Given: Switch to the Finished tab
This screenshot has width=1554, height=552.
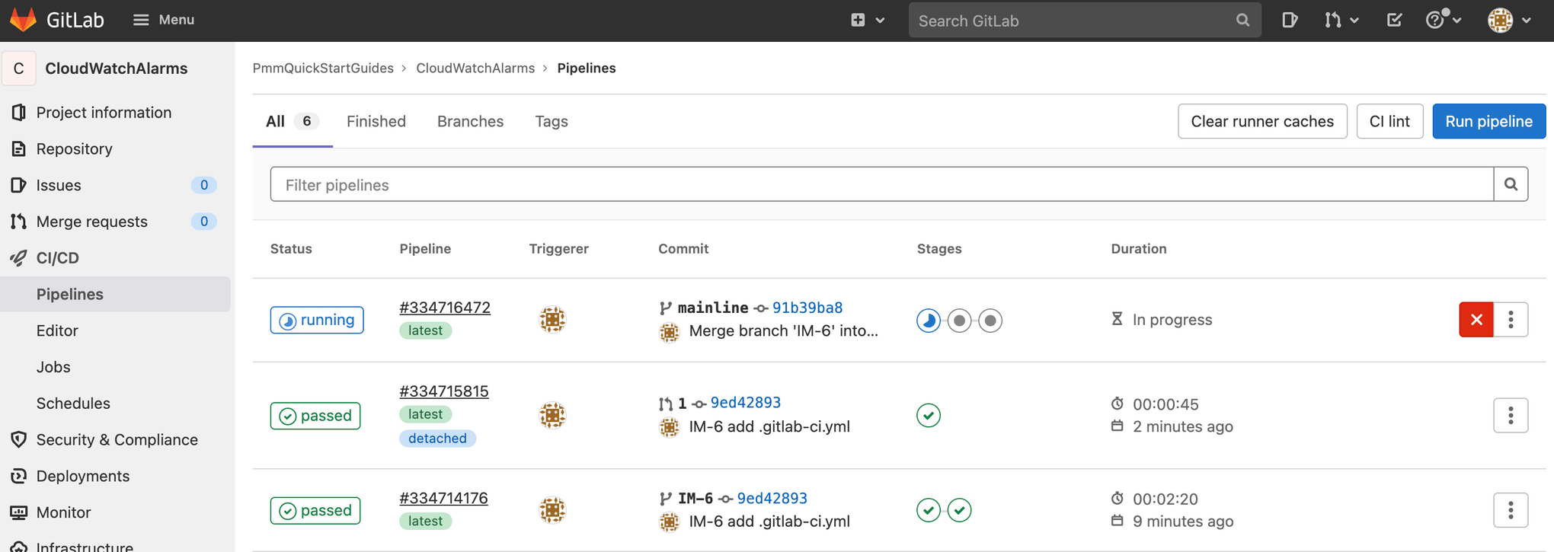Looking at the screenshot, I should click(376, 122).
